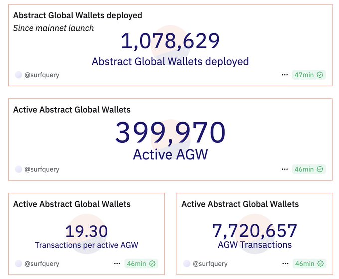Screen dimensions: 339x279
Task: Click the 399,970 Active AGW value
Action: coord(170,134)
